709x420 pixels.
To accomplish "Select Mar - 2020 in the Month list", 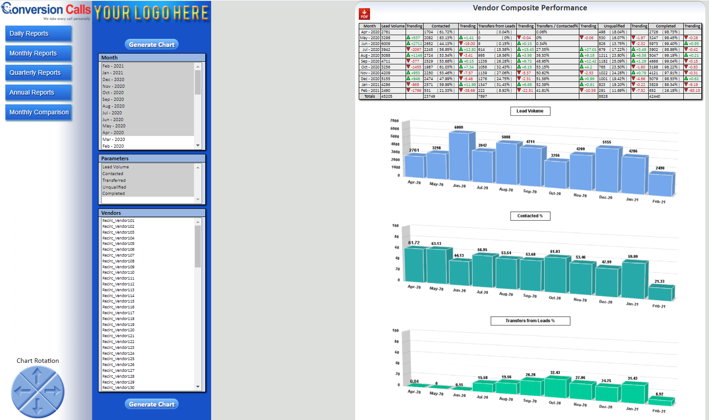I will click(x=113, y=140).
